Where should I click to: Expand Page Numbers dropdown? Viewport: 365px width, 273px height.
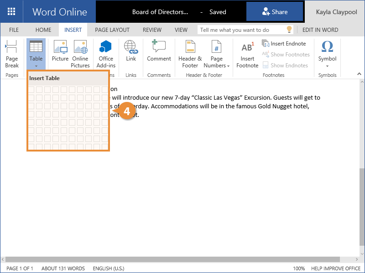point(216,53)
